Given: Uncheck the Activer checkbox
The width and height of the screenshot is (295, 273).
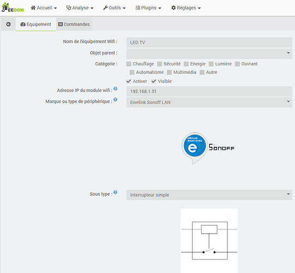Looking at the screenshot, I should click(129, 81).
